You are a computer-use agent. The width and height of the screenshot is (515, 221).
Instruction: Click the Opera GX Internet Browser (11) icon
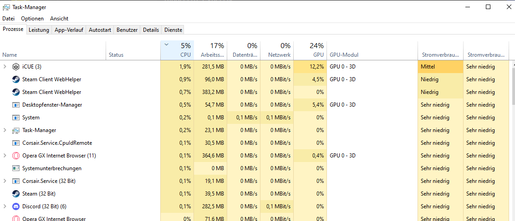click(16, 156)
